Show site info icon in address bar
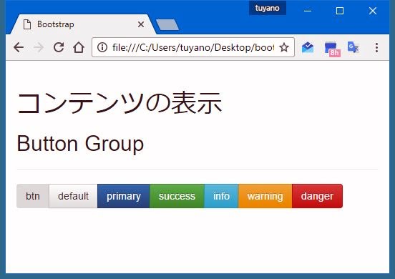The image size is (395, 279). pyautogui.click(x=102, y=47)
